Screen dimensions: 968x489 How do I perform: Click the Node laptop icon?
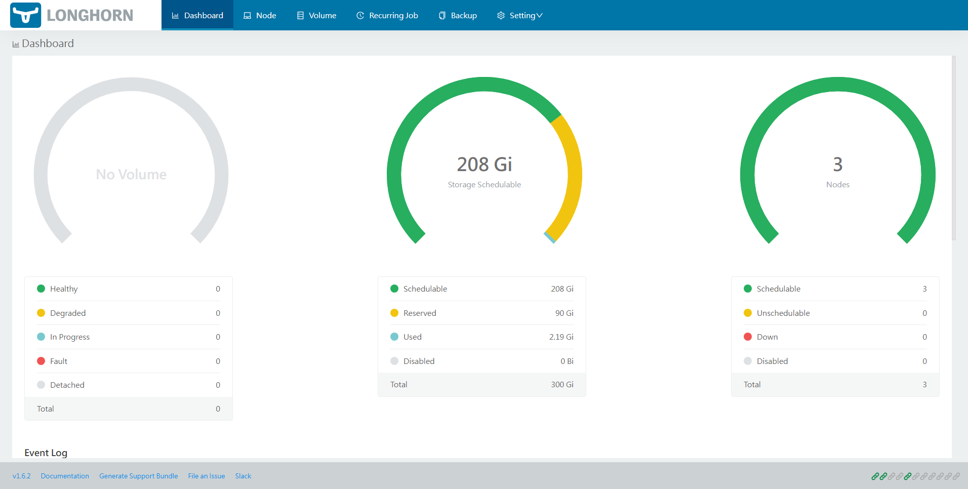click(x=247, y=16)
